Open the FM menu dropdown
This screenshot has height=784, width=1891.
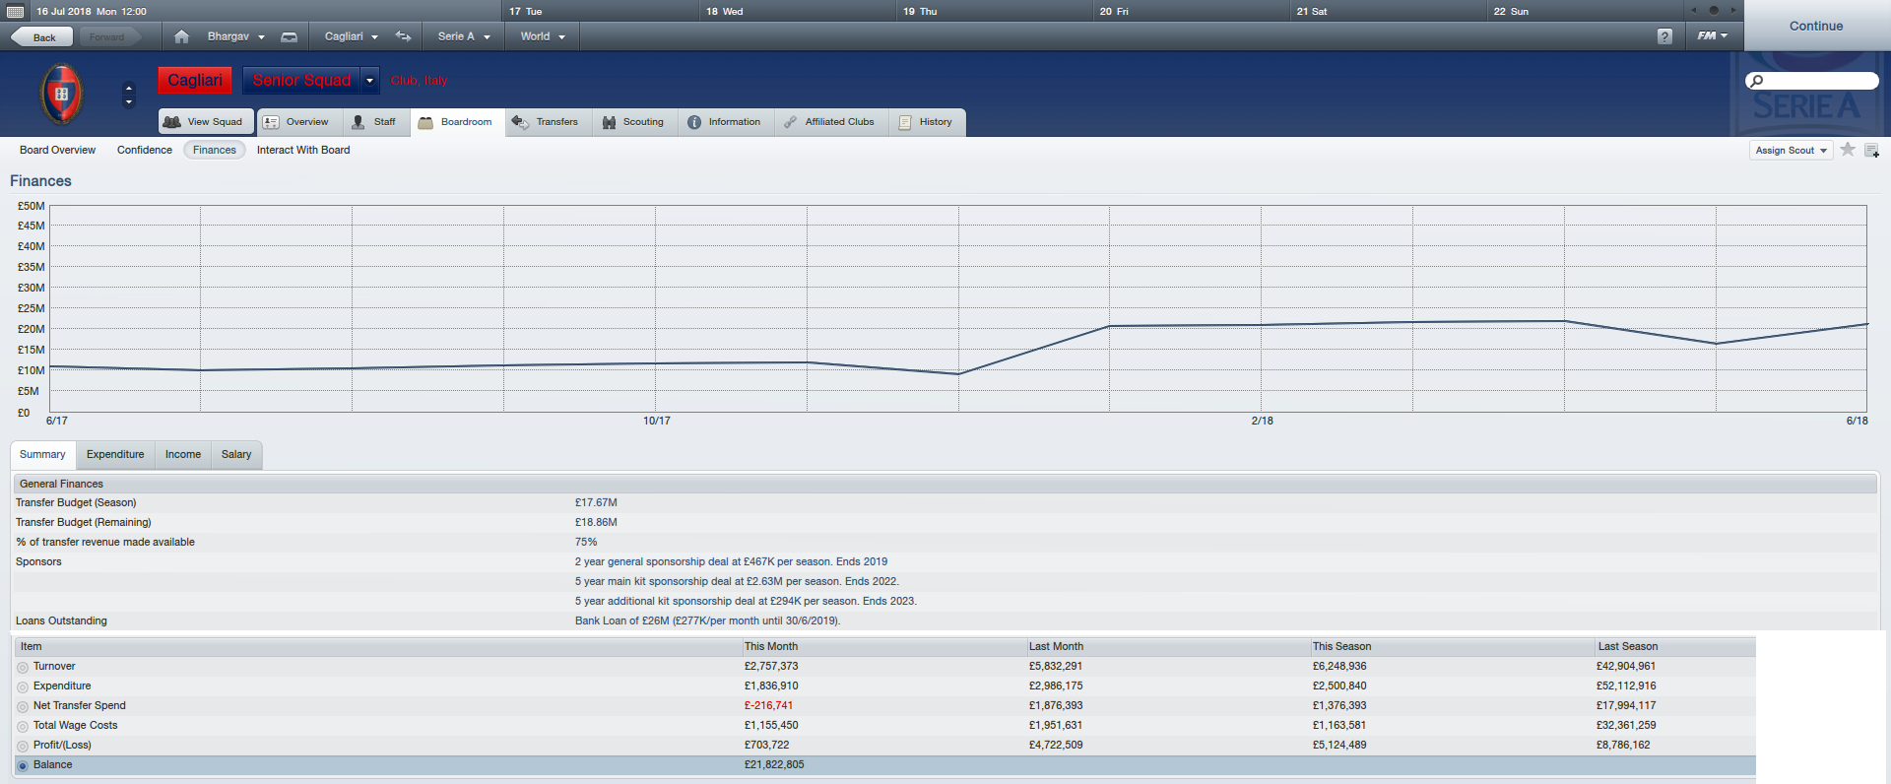(x=1713, y=35)
